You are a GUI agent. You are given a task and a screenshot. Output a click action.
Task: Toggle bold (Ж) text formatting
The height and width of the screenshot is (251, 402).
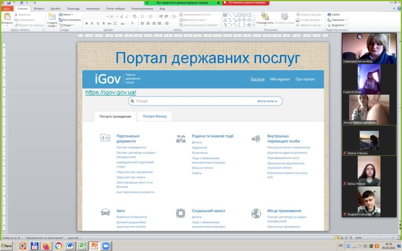coord(87,24)
